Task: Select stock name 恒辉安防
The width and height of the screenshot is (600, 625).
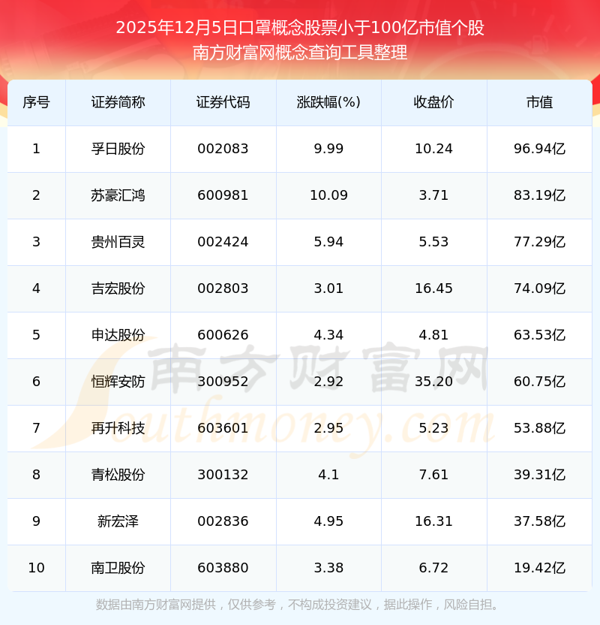Action: click(118, 382)
